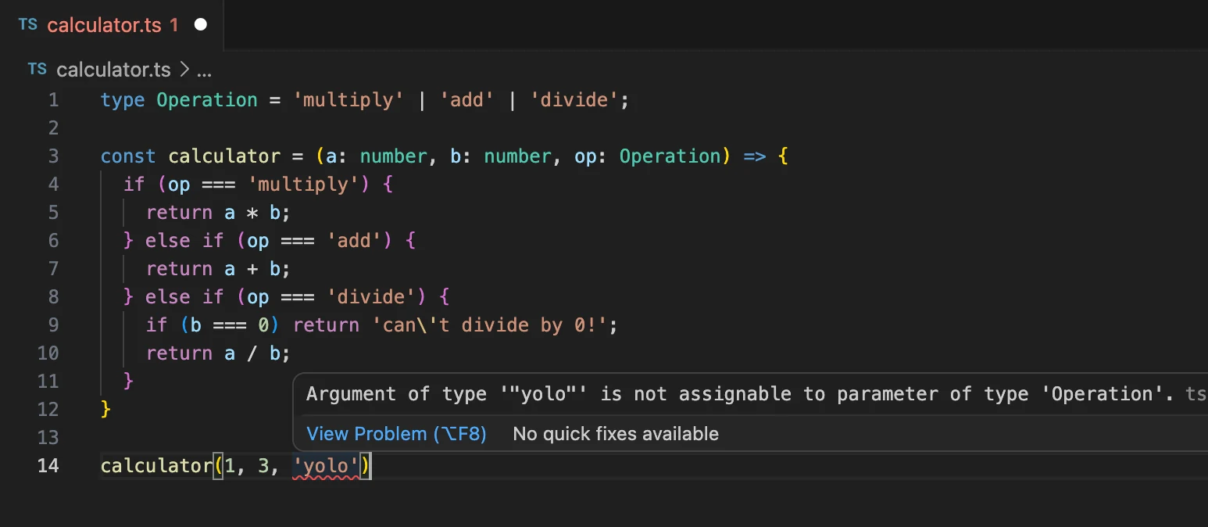This screenshot has width=1208, height=527.
Task: Click 'return a / b;' on line 10
Action: (218, 353)
